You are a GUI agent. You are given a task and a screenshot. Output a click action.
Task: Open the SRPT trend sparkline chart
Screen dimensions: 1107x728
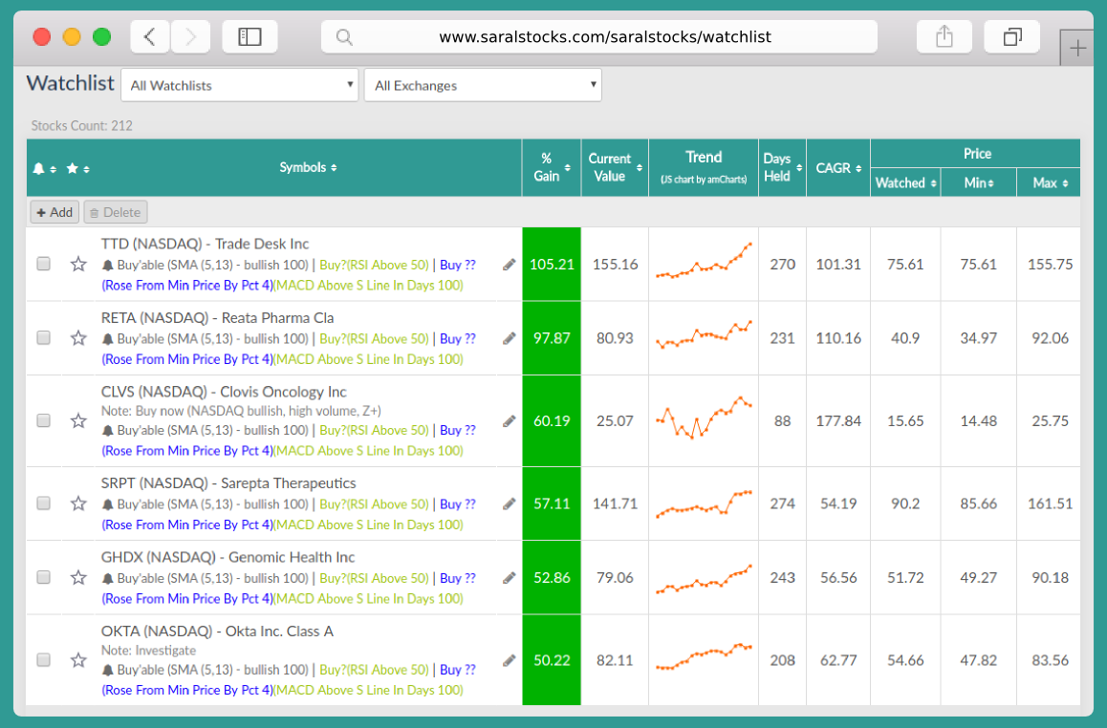(704, 503)
